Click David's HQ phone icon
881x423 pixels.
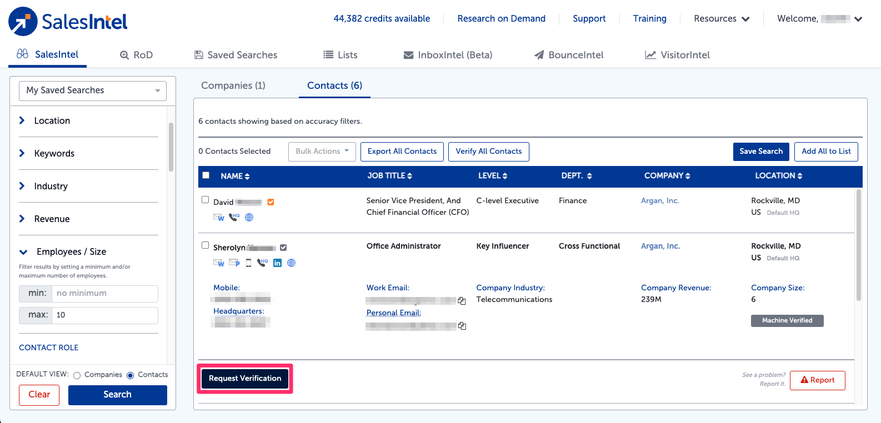pos(234,217)
